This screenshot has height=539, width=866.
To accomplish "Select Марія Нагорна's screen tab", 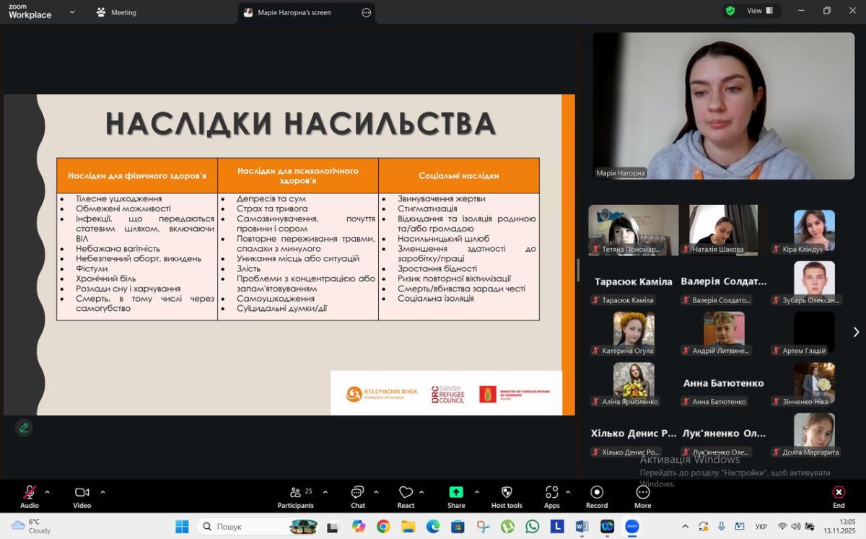I will click(294, 12).
